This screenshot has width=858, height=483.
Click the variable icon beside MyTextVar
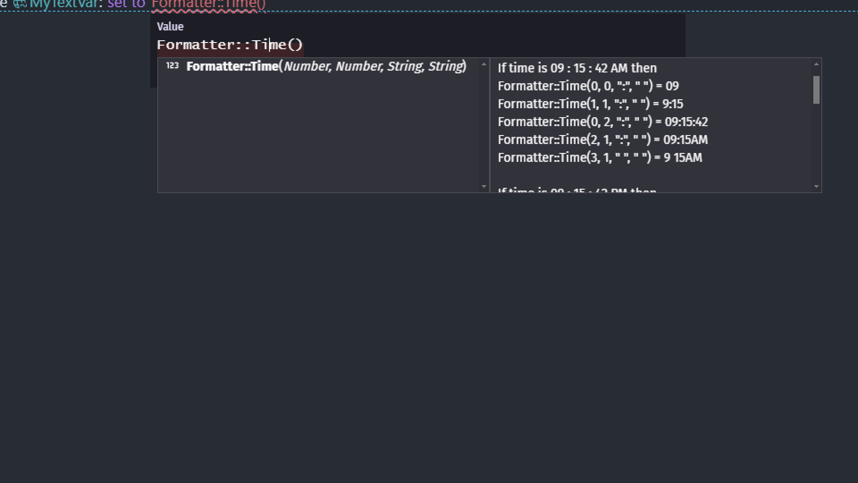click(20, 4)
